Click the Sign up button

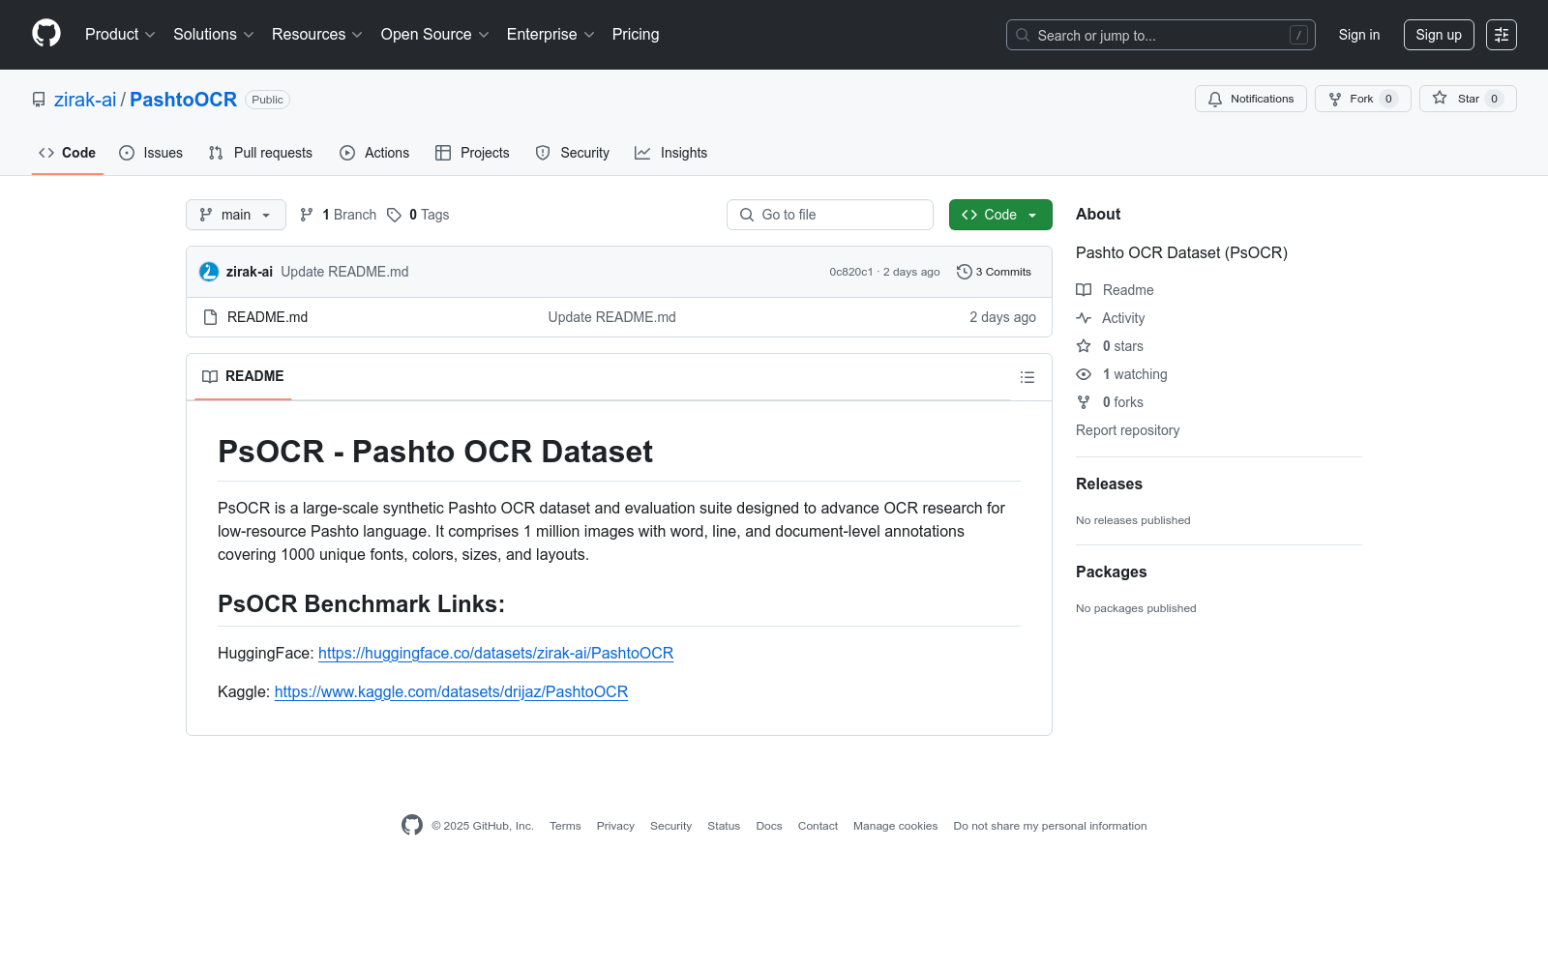1439,35
